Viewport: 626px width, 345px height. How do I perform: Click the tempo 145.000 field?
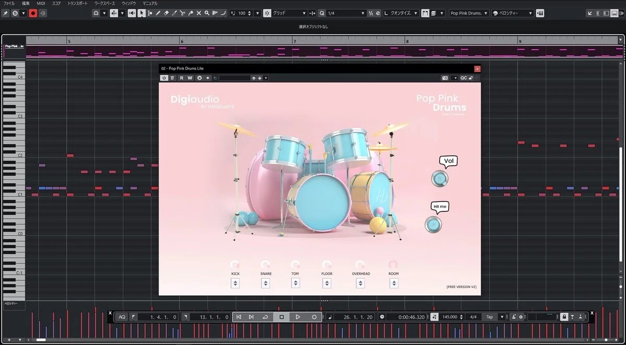450,317
